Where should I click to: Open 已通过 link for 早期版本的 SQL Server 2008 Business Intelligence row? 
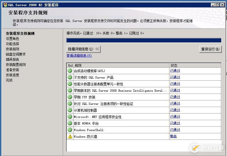point(175,90)
